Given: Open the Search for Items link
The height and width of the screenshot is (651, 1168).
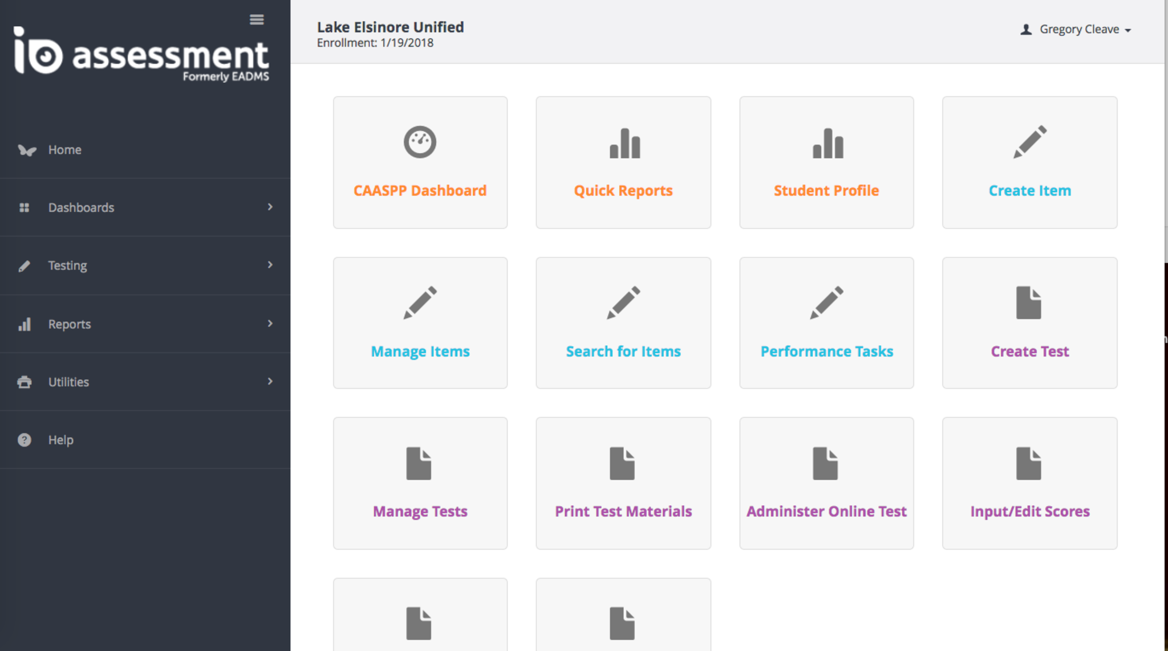Looking at the screenshot, I should click(x=623, y=351).
